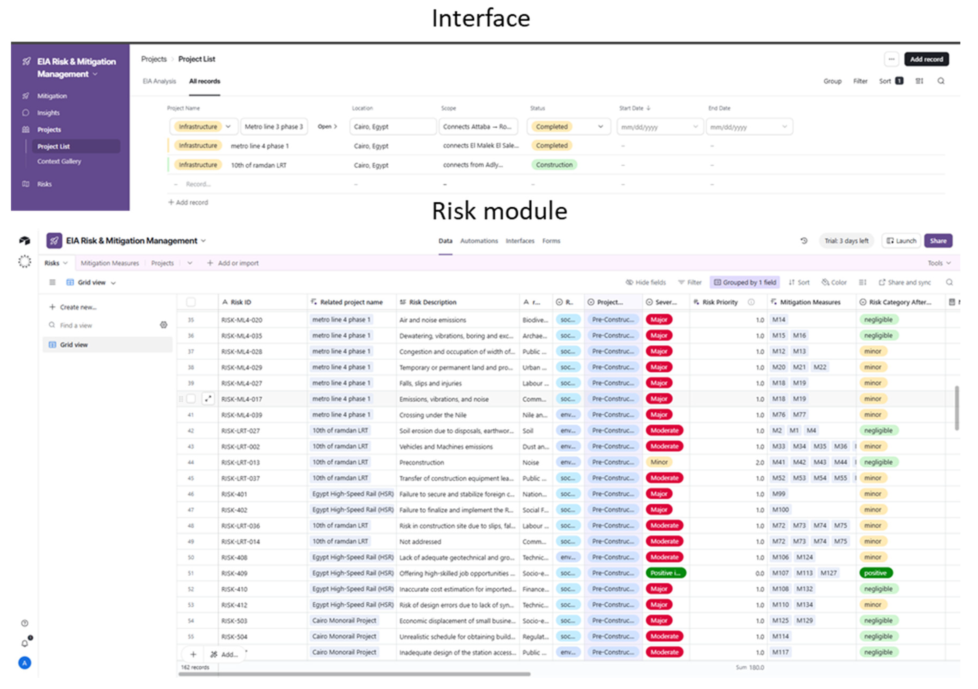This screenshot has width=978, height=689.
Task: Open the Color records option
Action: (834, 282)
